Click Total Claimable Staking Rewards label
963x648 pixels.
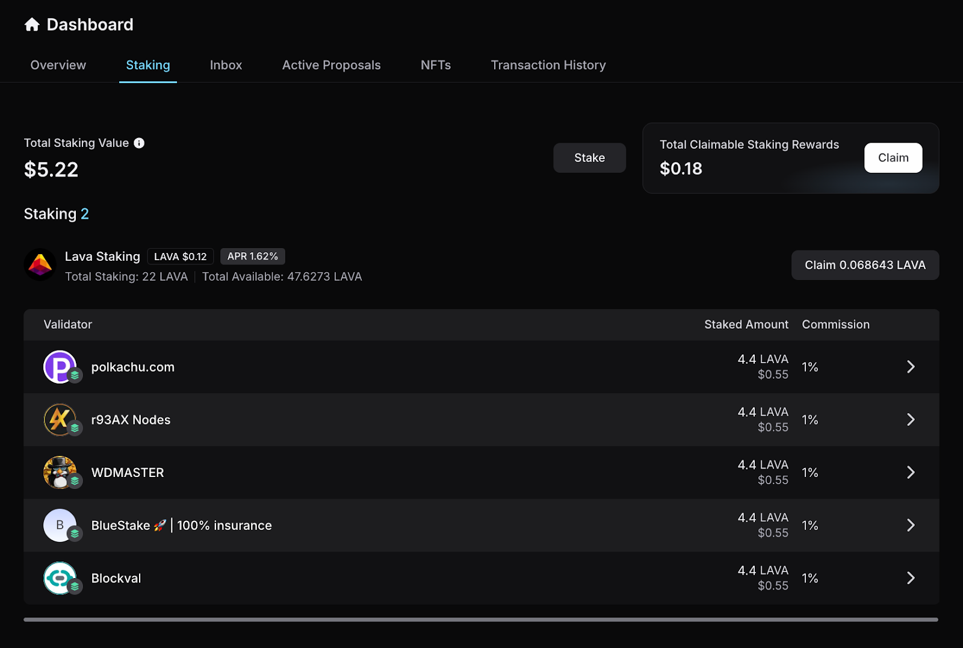coord(749,145)
